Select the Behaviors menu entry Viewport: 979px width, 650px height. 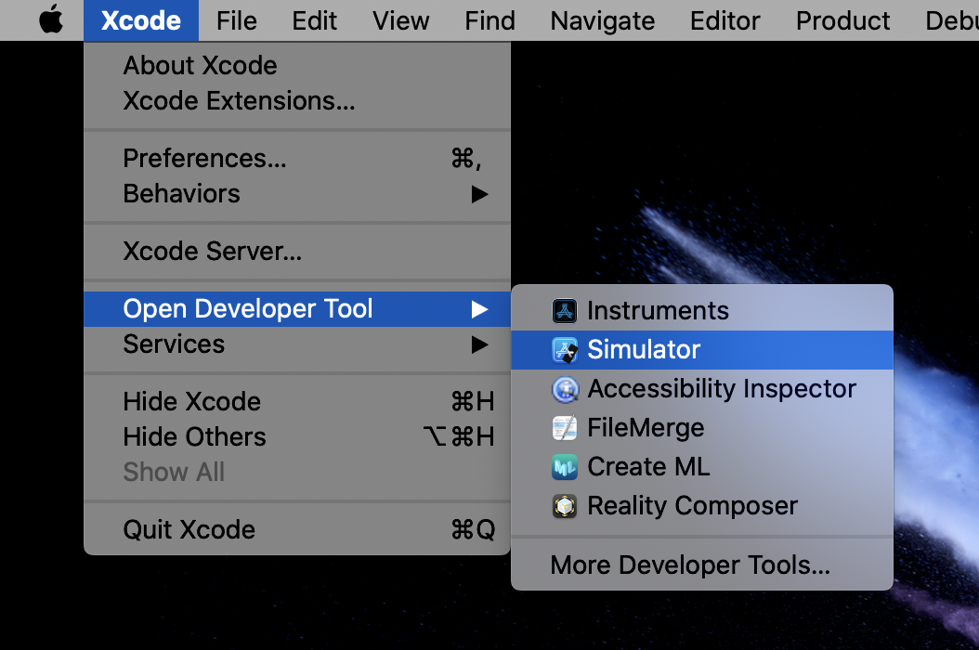click(297, 193)
